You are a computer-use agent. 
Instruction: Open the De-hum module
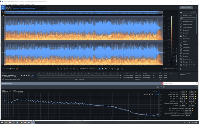click(x=185, y=44)
